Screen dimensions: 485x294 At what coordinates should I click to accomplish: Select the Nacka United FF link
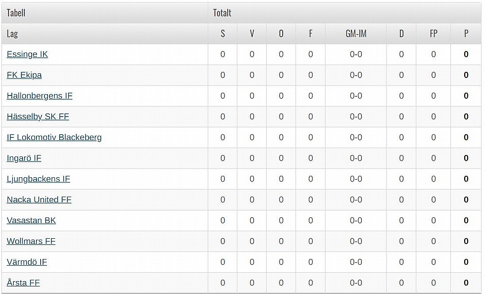click(39, 199)
